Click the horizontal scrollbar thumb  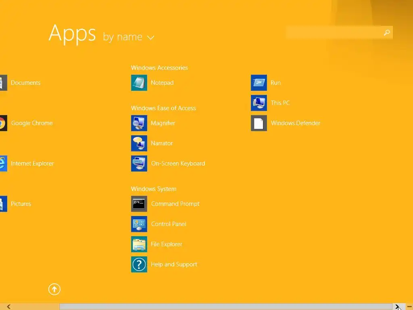(226, 307)
